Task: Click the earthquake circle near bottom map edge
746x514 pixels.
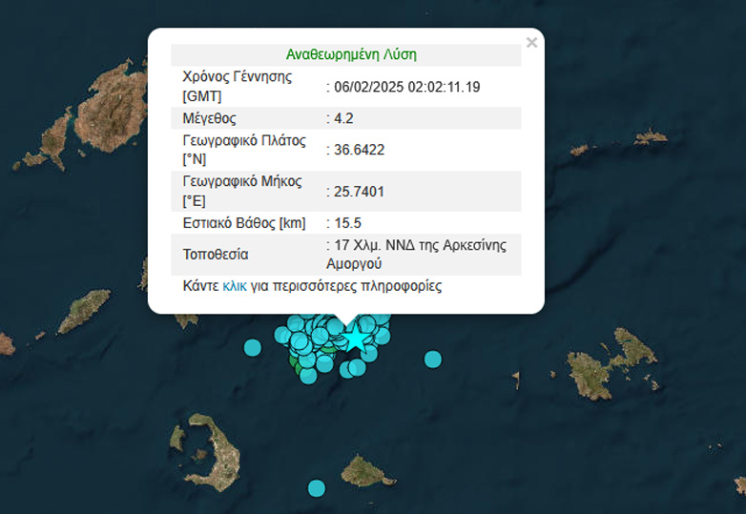Action: pos(317,488)
